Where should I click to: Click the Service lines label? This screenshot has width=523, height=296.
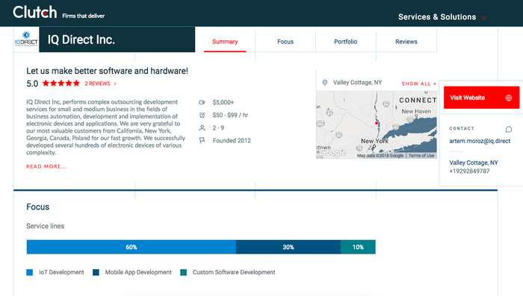(46, 226)
